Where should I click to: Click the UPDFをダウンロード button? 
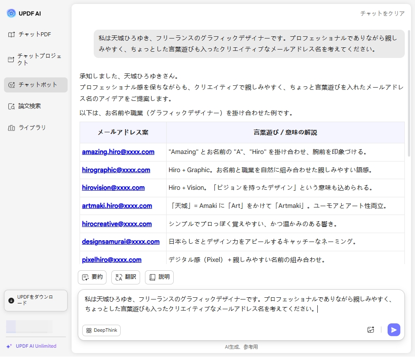(36, 300)
